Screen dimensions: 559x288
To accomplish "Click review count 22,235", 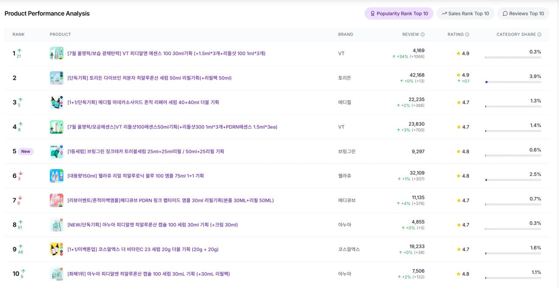I will [x=417, y=100].
